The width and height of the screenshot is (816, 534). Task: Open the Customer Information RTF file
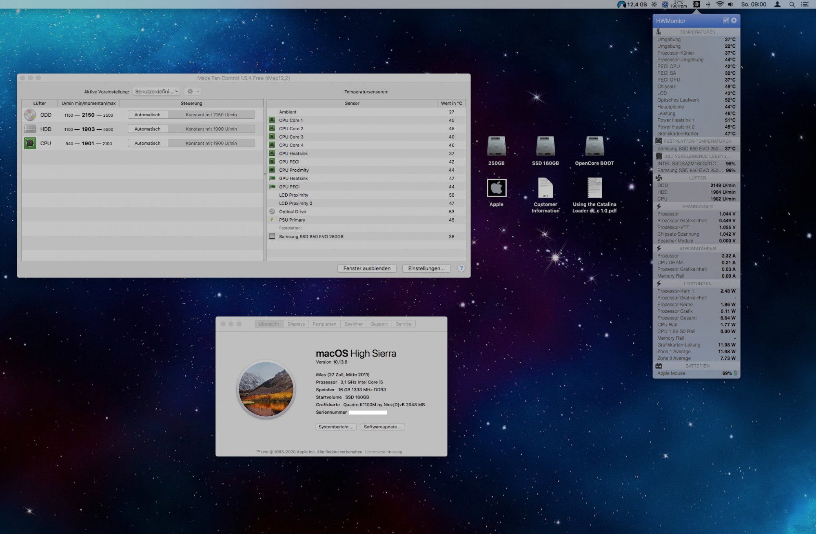pyautogui.click(x=545, y=188)
